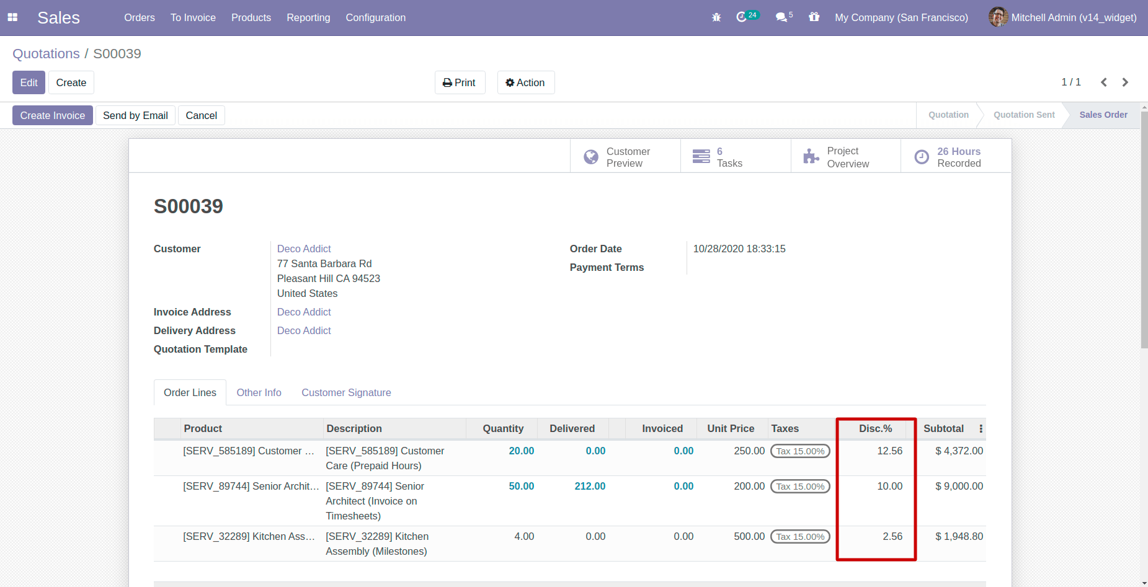Open the Products menu

pos(251,17)
